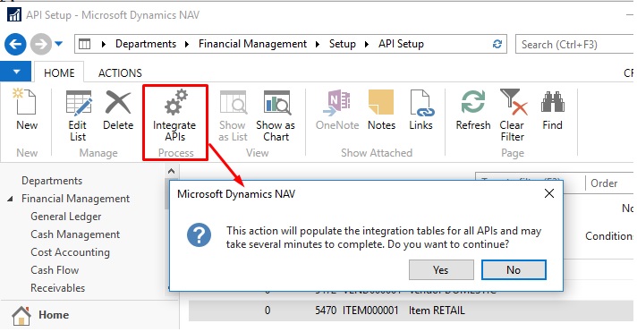Refresh the page via ribbon
Viewport: 637px width, 332px height.
(473, 110)
